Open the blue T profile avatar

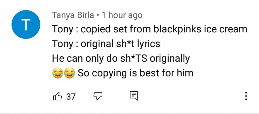tap(26, 24)
